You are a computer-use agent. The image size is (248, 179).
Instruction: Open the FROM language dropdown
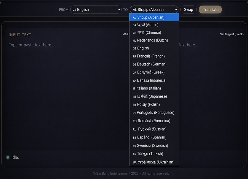point(96,10)
